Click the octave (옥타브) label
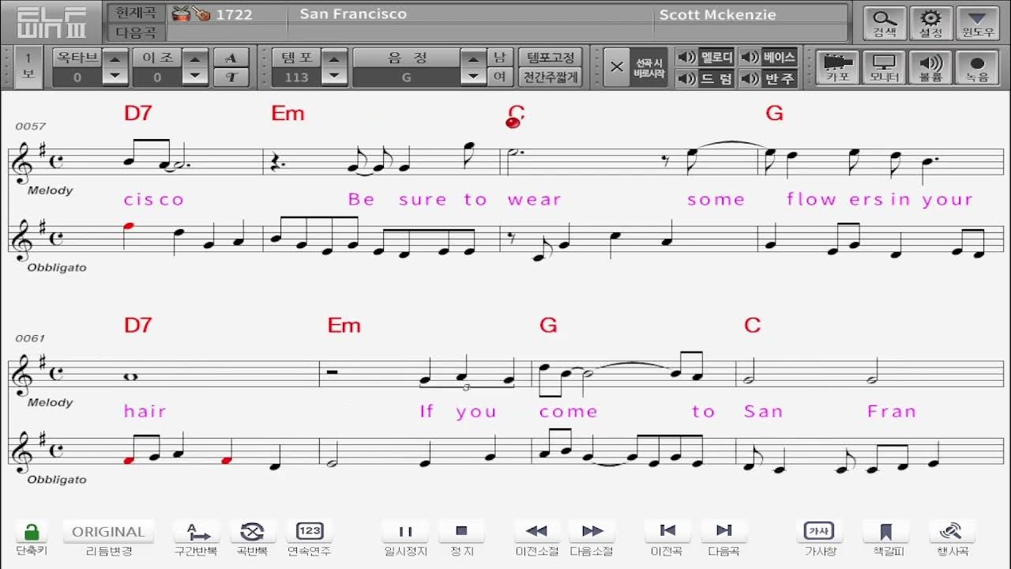1011x569 pixels. pyautogui.click(x=77, y=58)
